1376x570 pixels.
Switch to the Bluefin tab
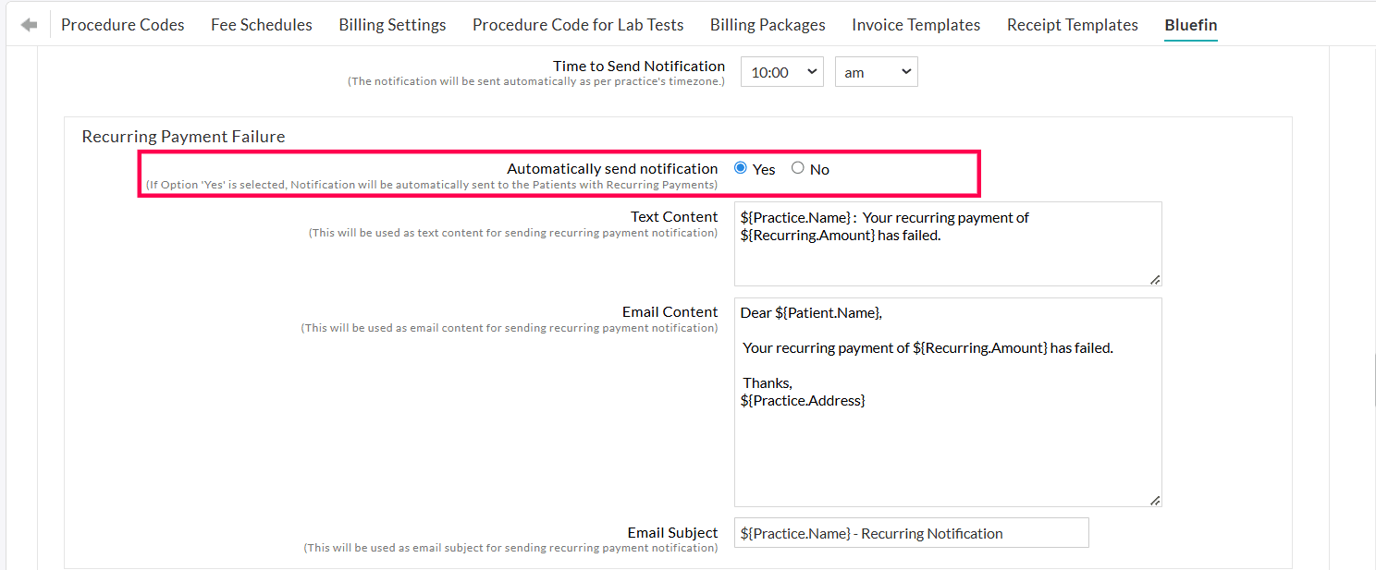tap(1189, 24)
